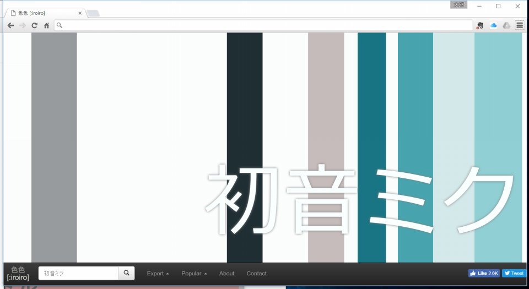Click the Evernote extension icon
Screen dimensions: 529x289
point(480,25)
